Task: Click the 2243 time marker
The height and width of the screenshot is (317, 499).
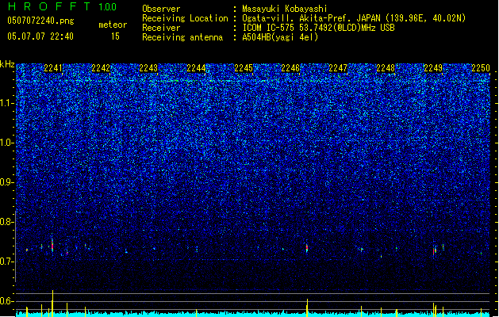Action: 148,68
